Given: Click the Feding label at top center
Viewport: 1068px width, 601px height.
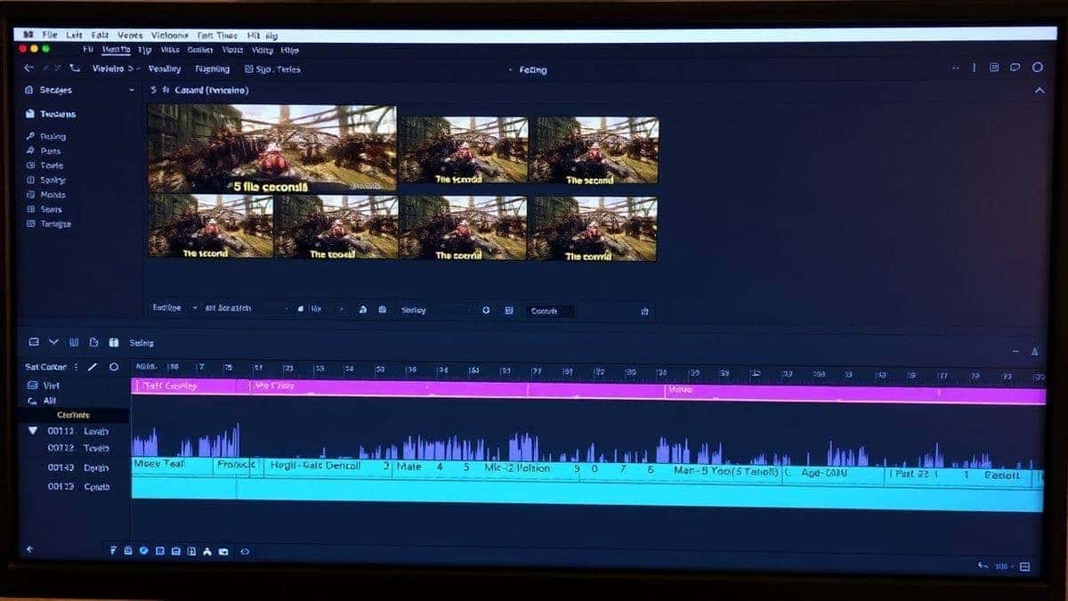Looking at the screenshot, I should [x=532, y=69].
